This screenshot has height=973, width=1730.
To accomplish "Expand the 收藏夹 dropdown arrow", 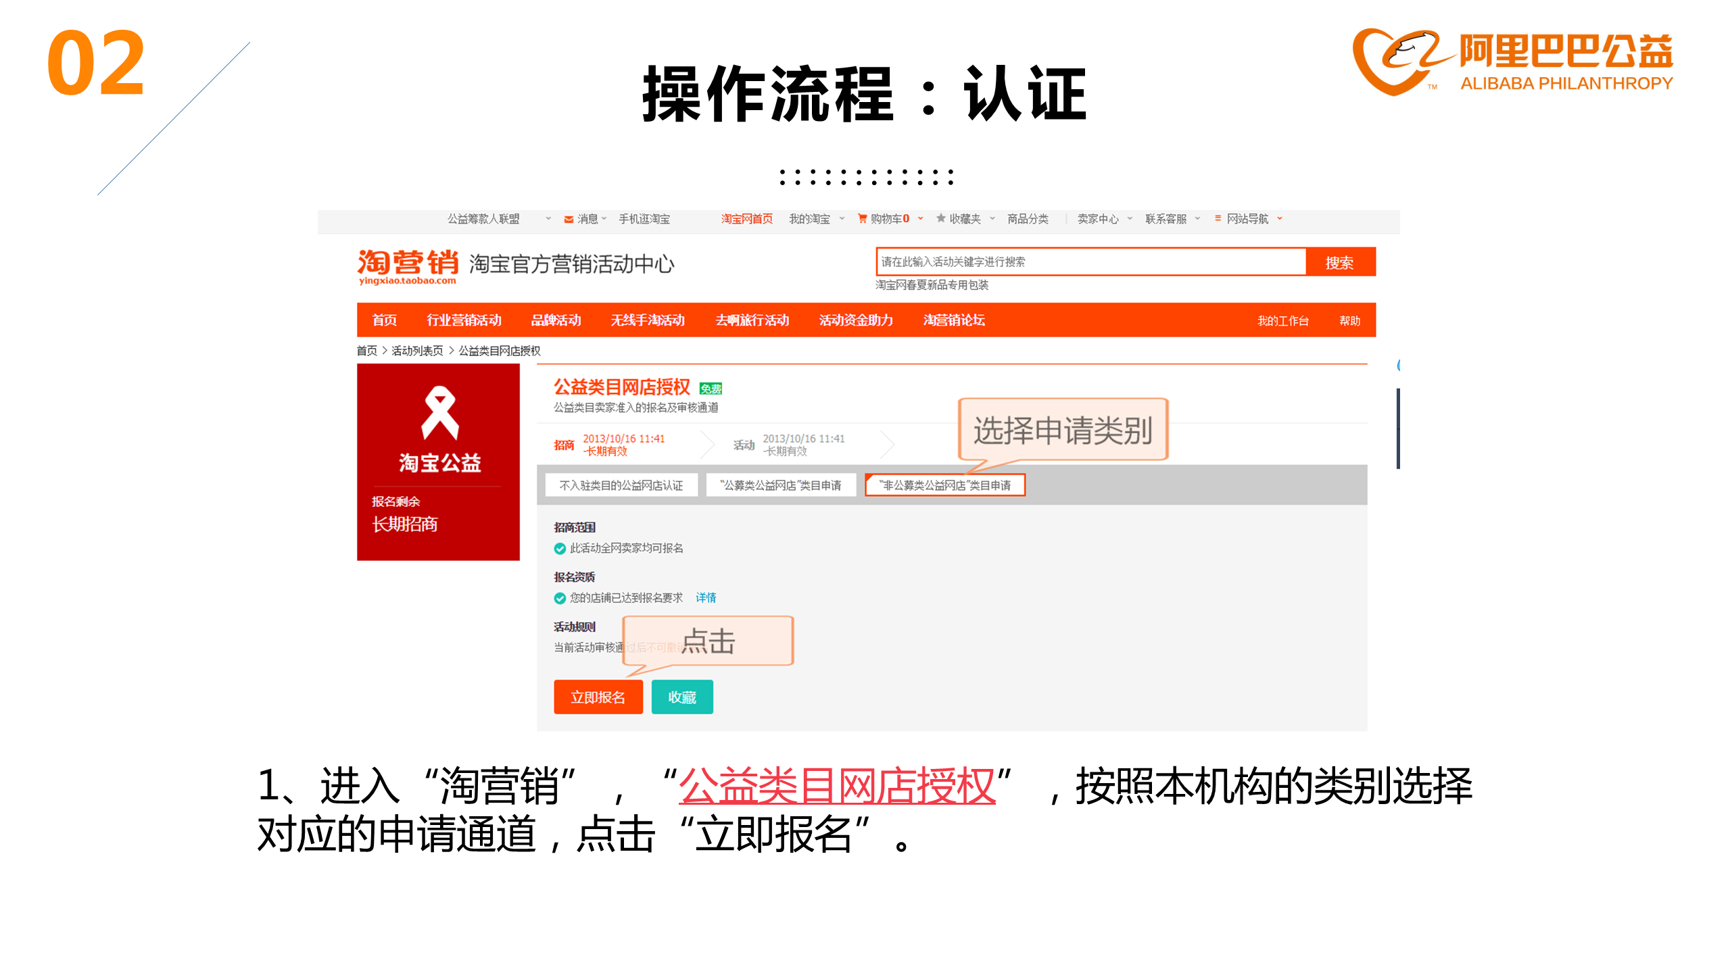I will [992, 219].
